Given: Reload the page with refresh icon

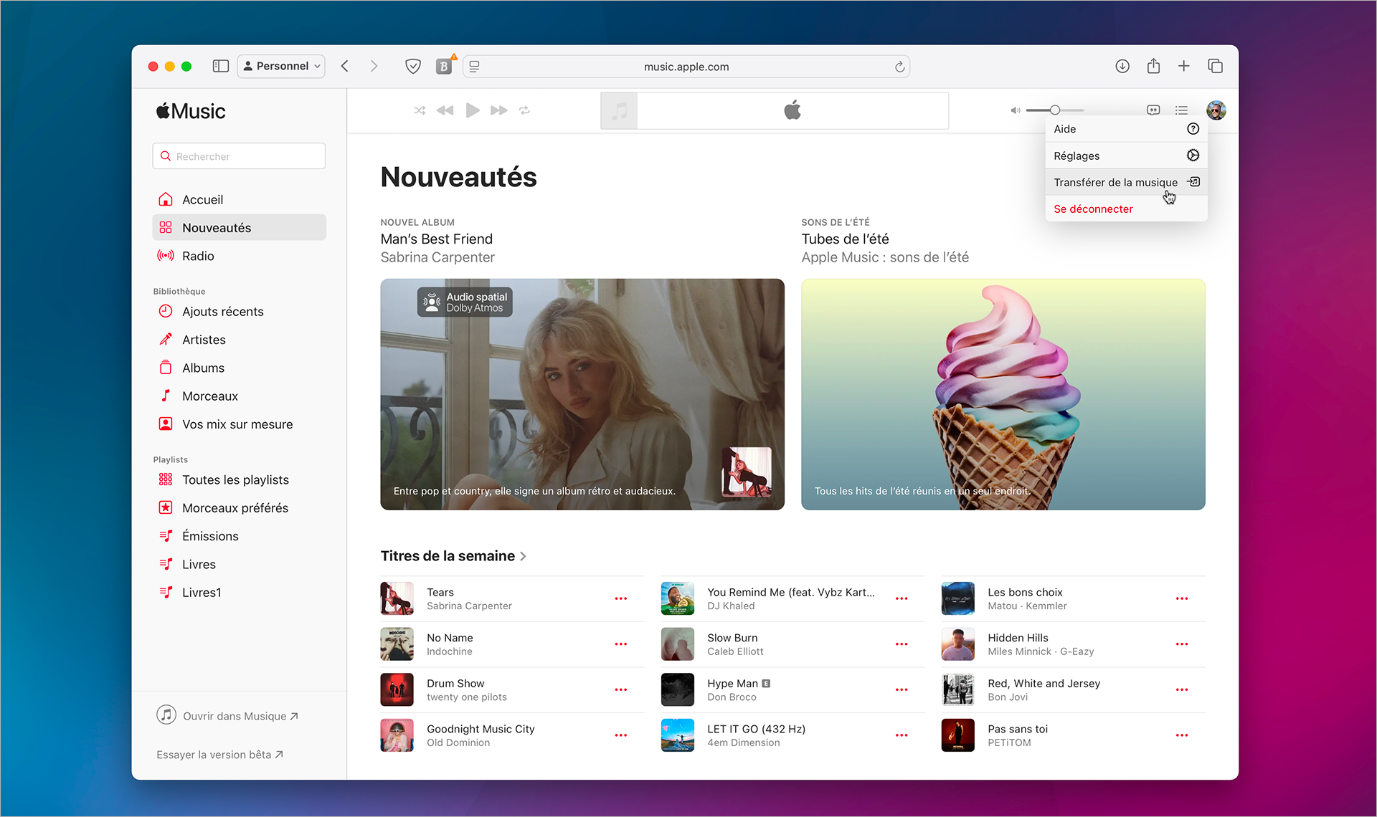Looking at the screenshot, I should tap(899, 67).
